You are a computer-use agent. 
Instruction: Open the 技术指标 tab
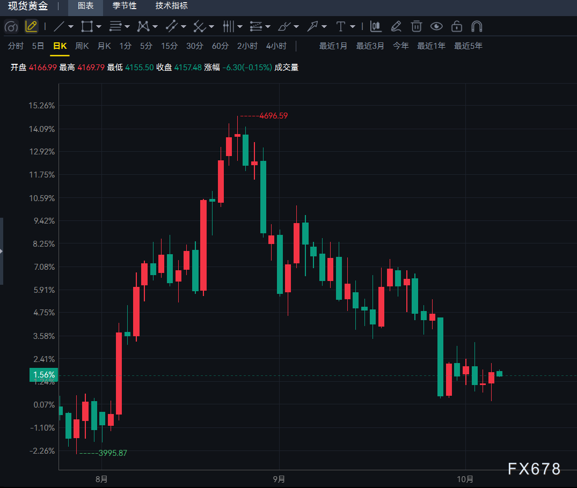(171, 6)
